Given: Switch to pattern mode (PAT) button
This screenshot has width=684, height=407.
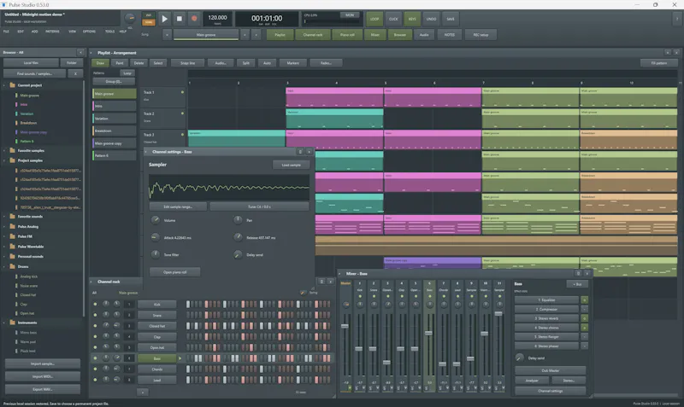Looking at the screenshot, I should tap(149, 15).
